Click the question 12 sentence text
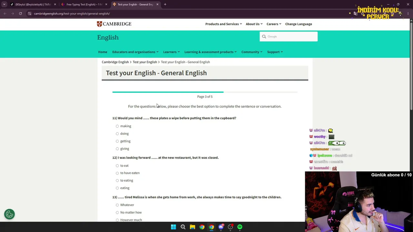Screen dimensions: 413x232 [166, 158]
